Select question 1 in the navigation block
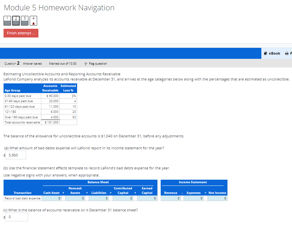Viewport: 292px width, 233px height. (7, 20)
